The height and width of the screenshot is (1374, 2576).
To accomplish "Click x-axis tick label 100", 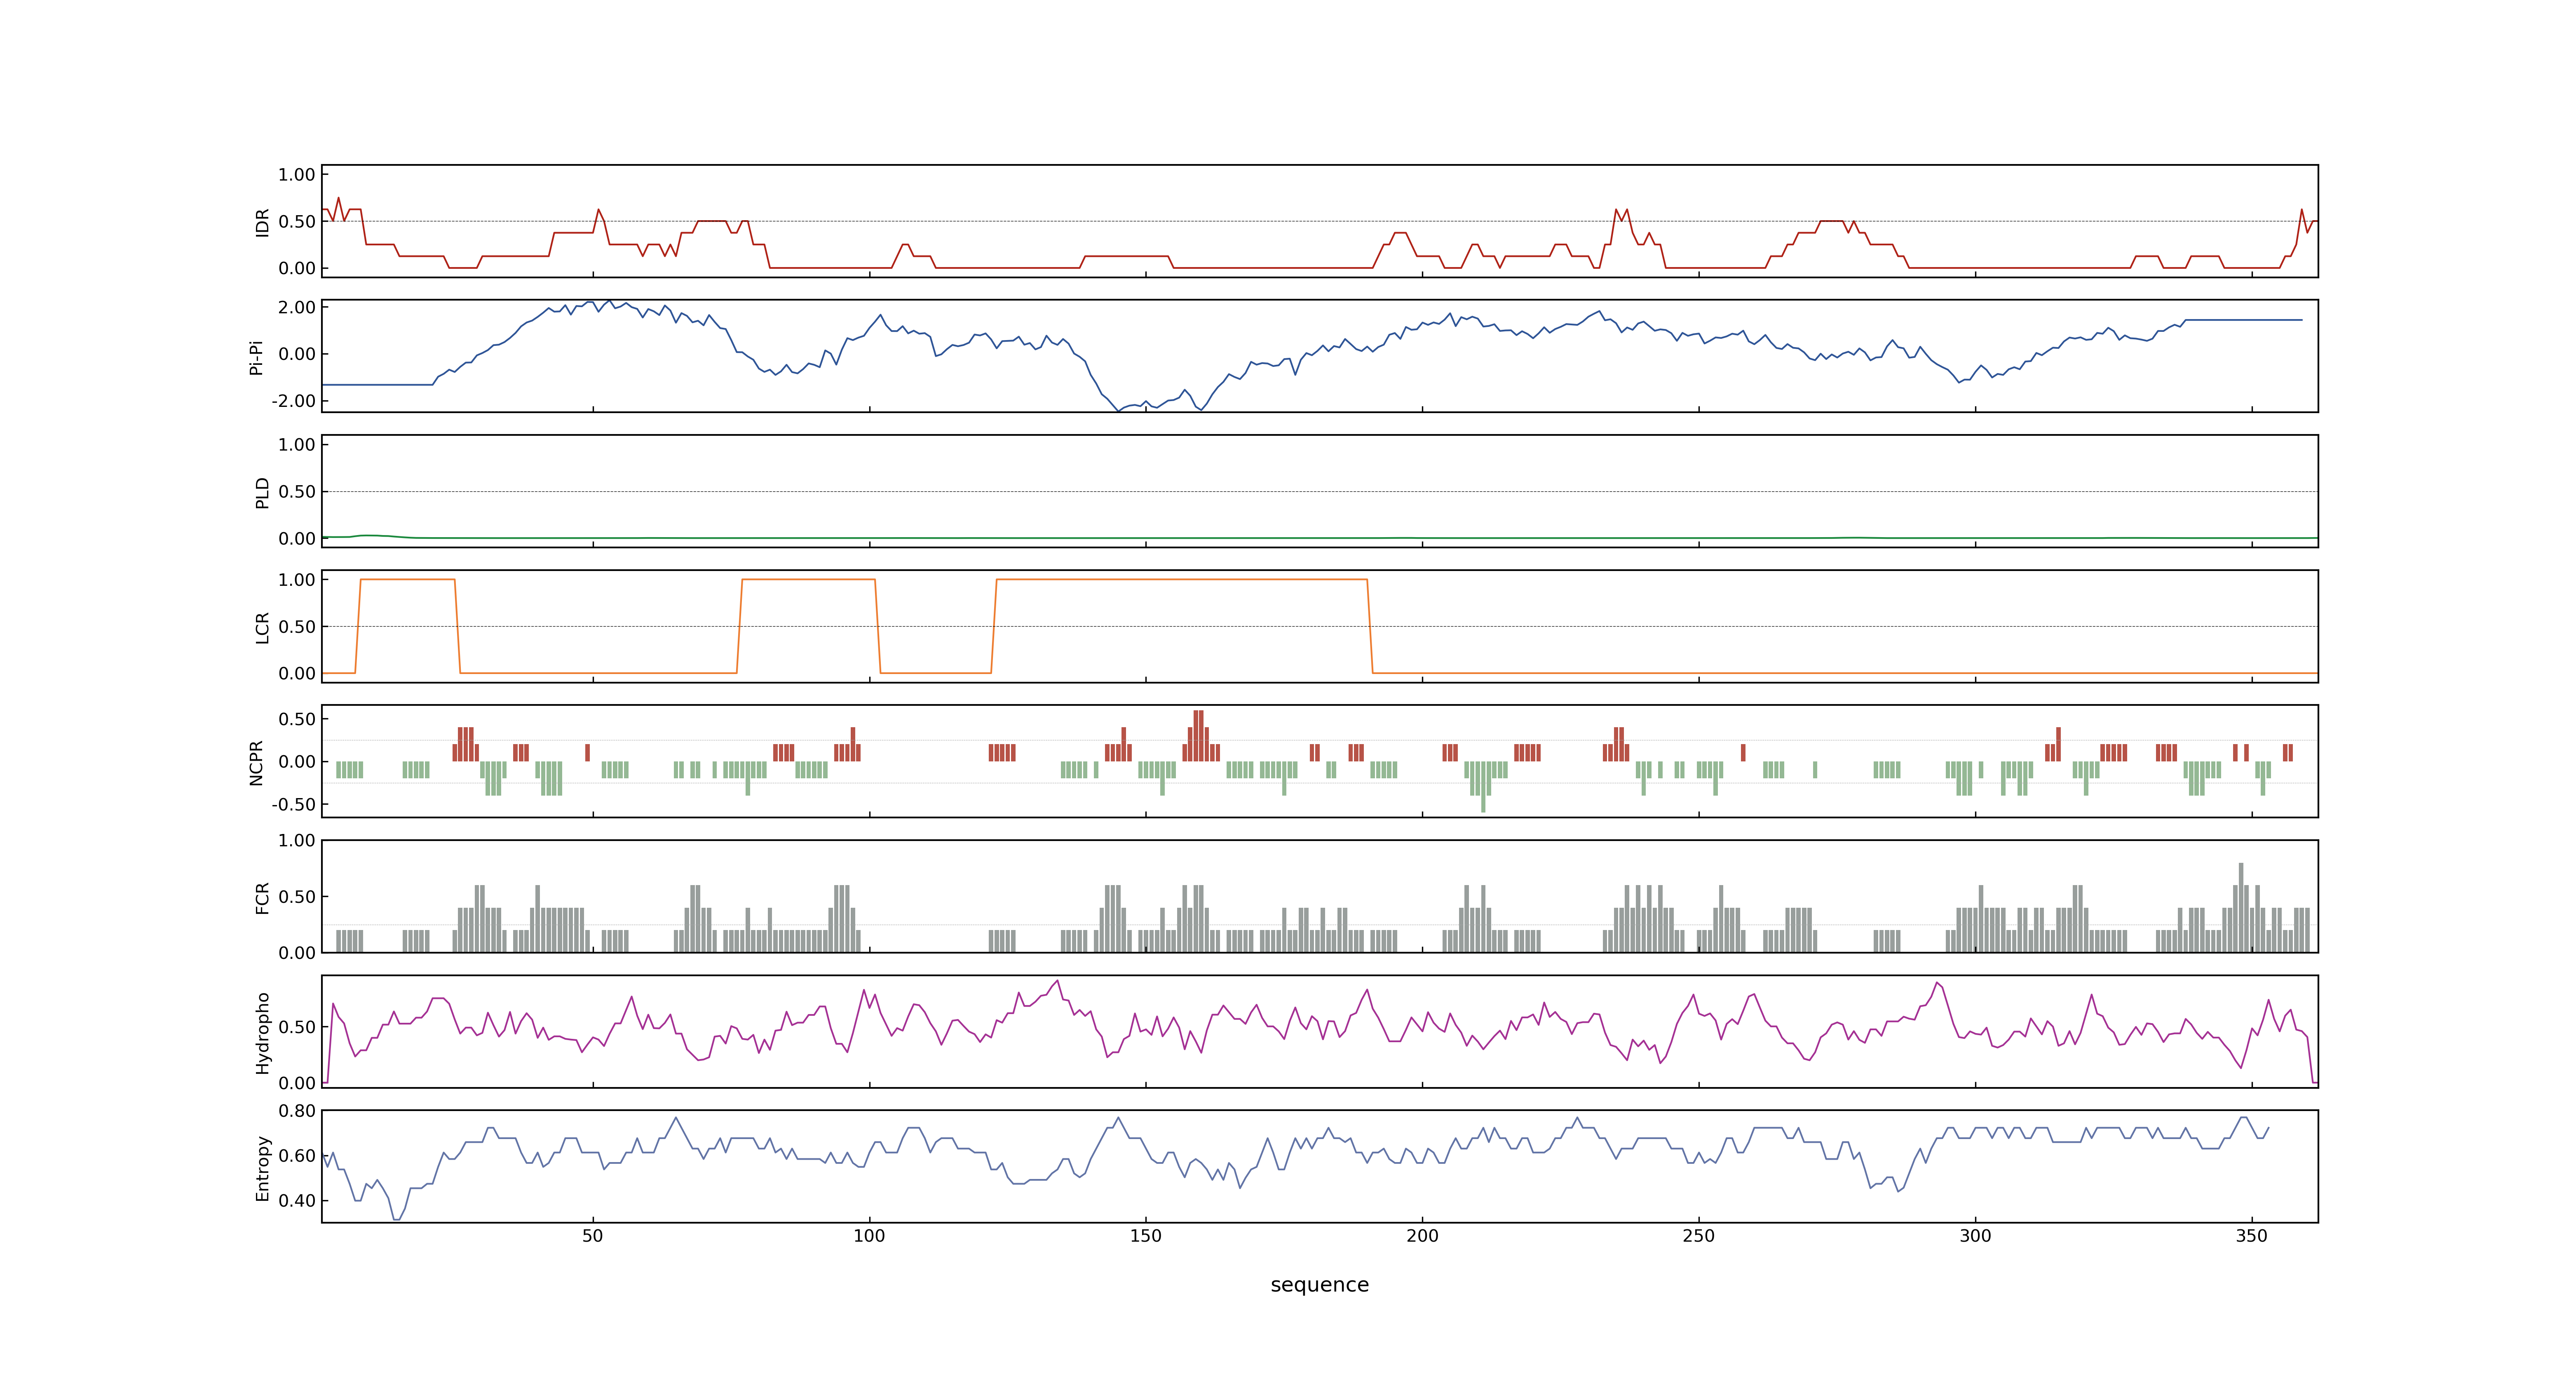I will tap(869, 1236).
